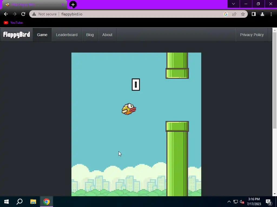The width and height of the screenshot is (277, 207).
Task: Toggle the browser side panel
Action: click(x=254, y=14)
